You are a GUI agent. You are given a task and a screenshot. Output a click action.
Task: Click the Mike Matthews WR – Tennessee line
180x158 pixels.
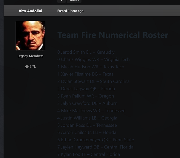pos(91,111)
